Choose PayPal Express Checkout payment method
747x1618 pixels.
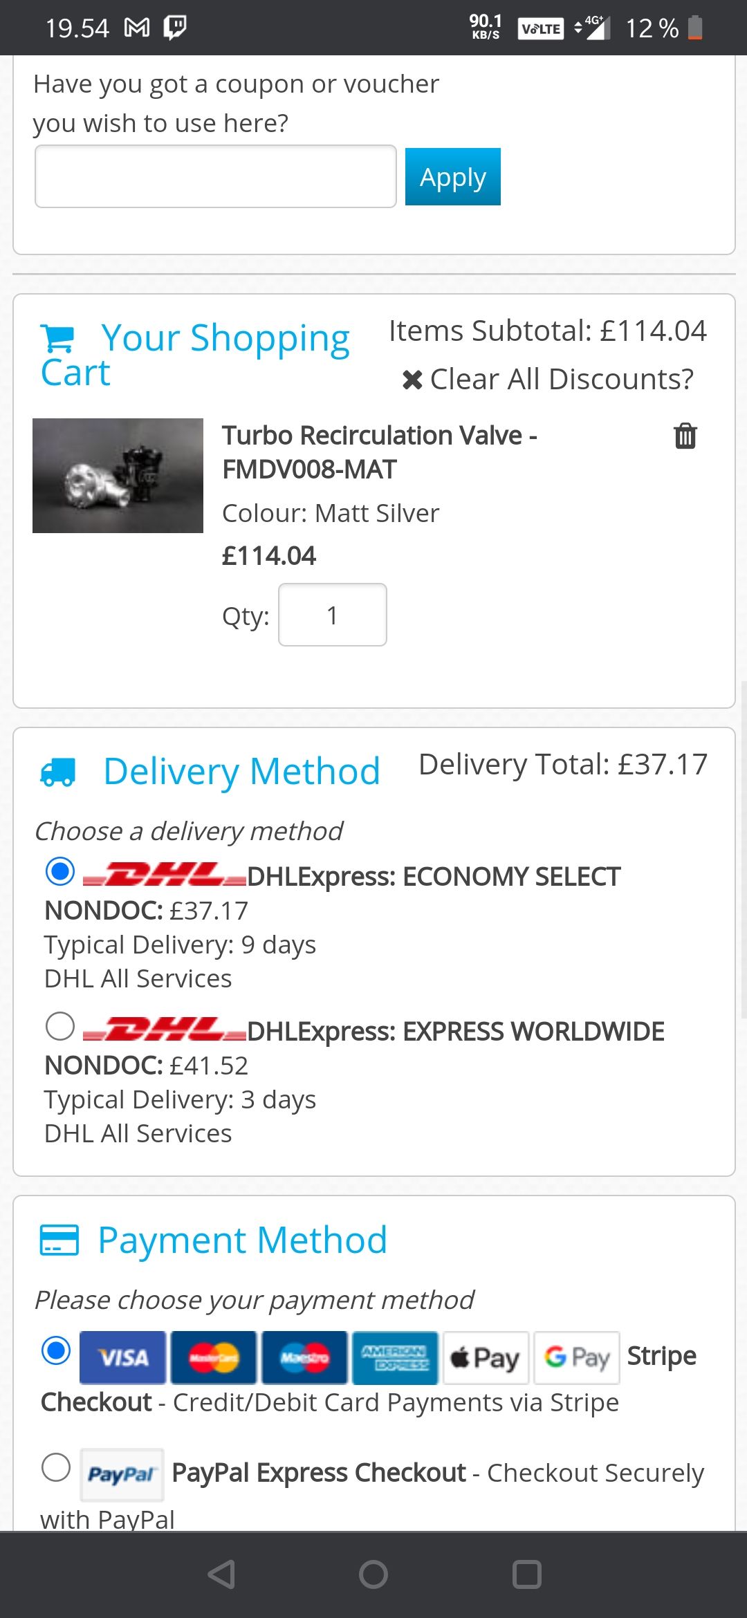(x=56, y=1467)
